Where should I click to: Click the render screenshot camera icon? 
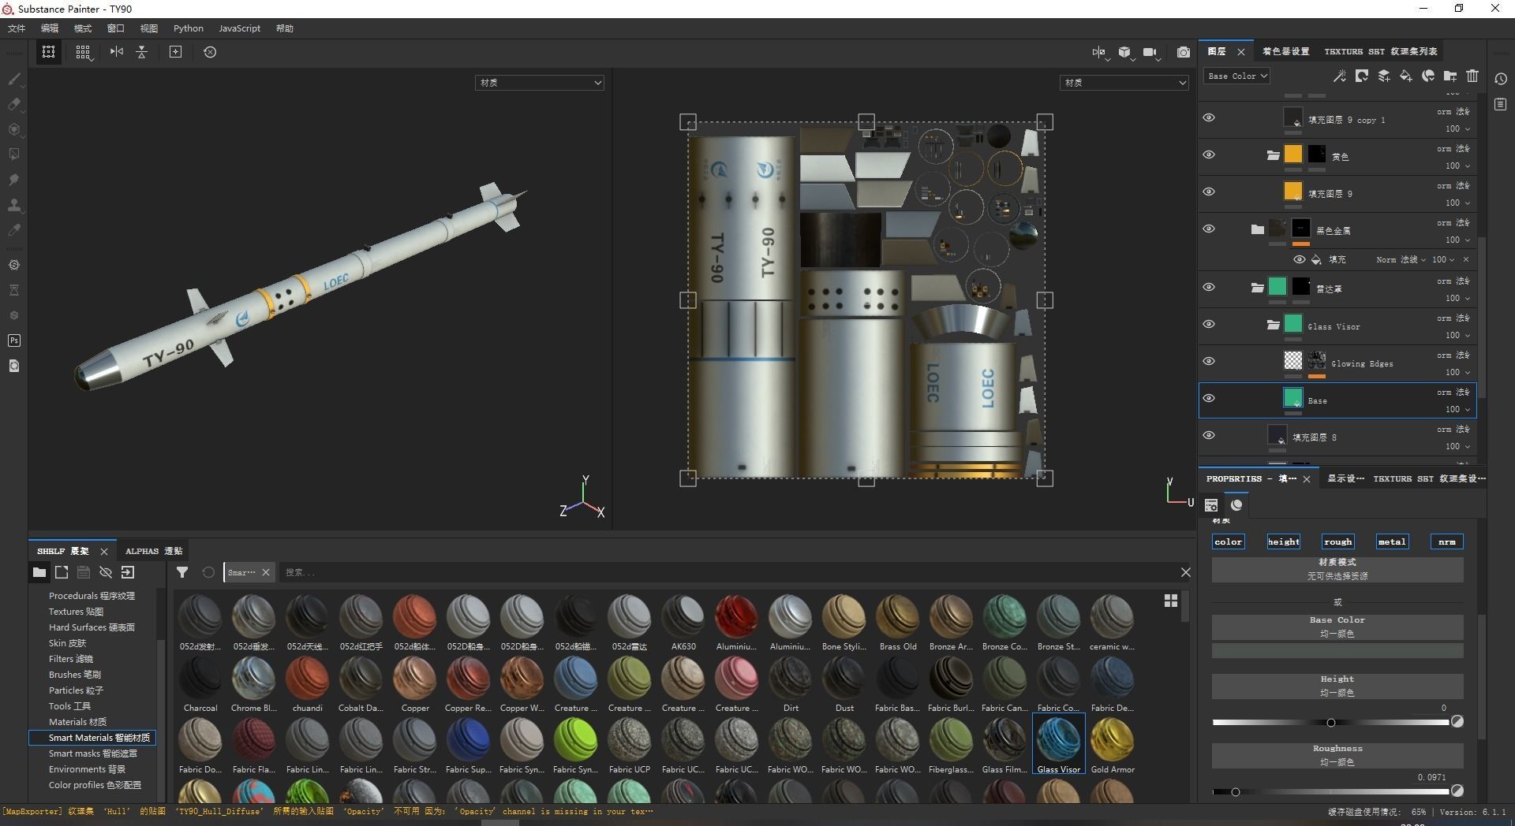[1184, 52]
